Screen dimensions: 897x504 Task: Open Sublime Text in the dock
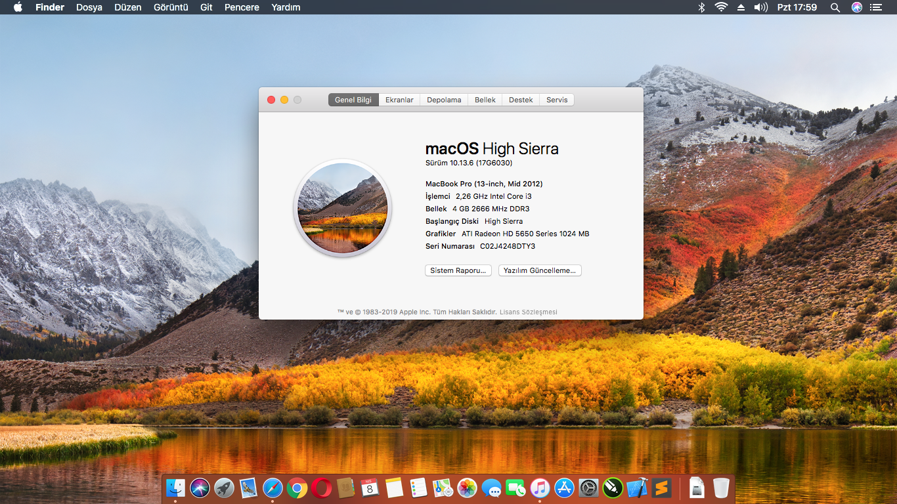point(661,488)
